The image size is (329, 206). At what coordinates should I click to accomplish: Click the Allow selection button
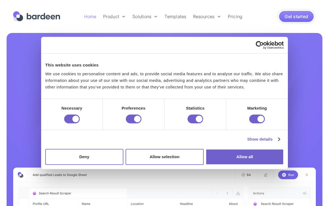point(164,157)
